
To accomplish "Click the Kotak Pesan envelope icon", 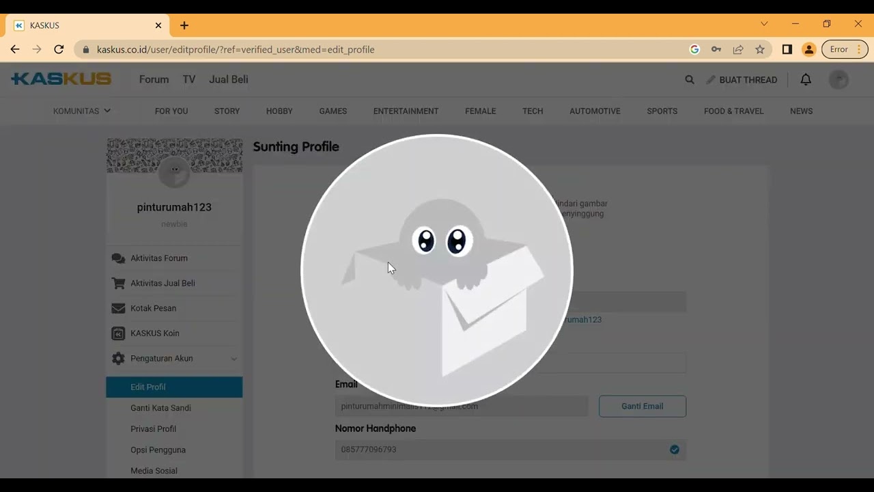I will click(x=118, y=308).
